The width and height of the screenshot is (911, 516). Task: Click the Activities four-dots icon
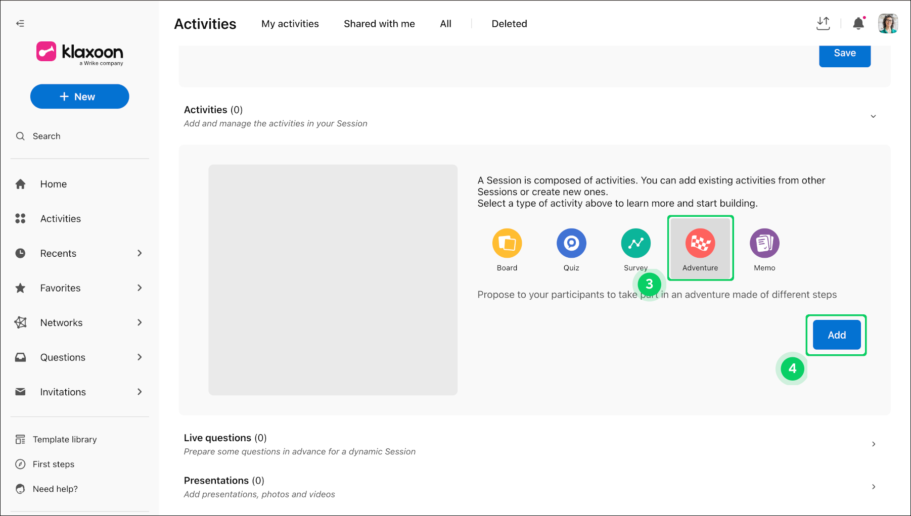[x=20, y=218]
